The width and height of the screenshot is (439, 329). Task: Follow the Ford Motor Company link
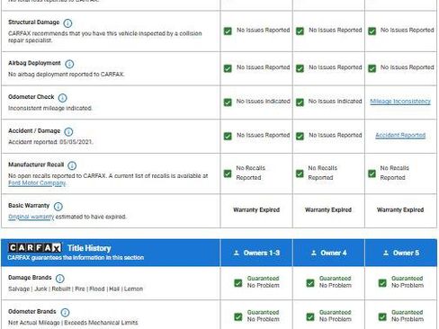[37, 182]
